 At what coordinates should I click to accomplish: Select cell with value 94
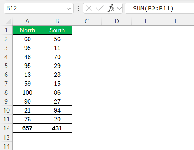(x=57, y=110)
